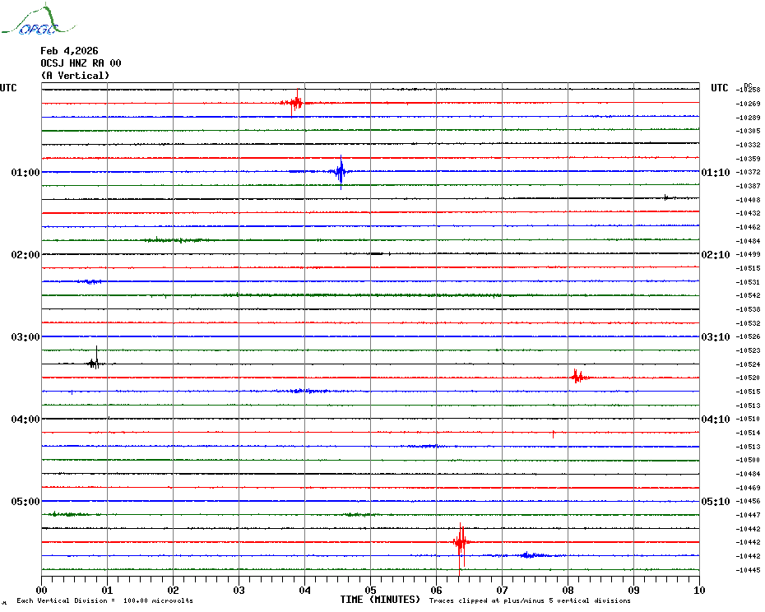765x612 pixels.
Task: Click the red seismic burst on the second trace
Action: pyautogui.click(x=293, y=103)
